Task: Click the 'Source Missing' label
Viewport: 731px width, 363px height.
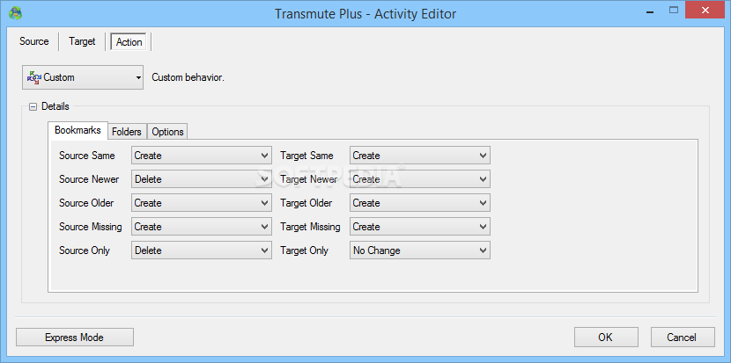Action: (91, 227)
